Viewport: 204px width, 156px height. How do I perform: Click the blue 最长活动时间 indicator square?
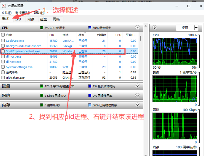90,86
